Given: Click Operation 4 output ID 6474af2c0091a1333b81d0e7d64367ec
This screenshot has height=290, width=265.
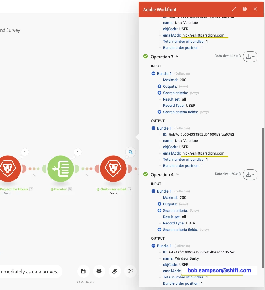Looking at the screenshot, I should tap(202, 252).
